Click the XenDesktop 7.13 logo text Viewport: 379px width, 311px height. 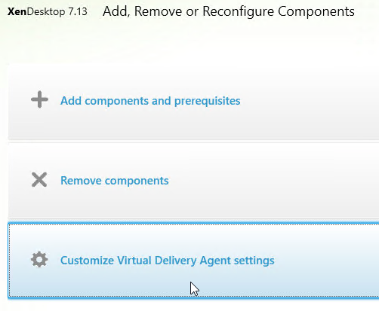click(48, 11)
